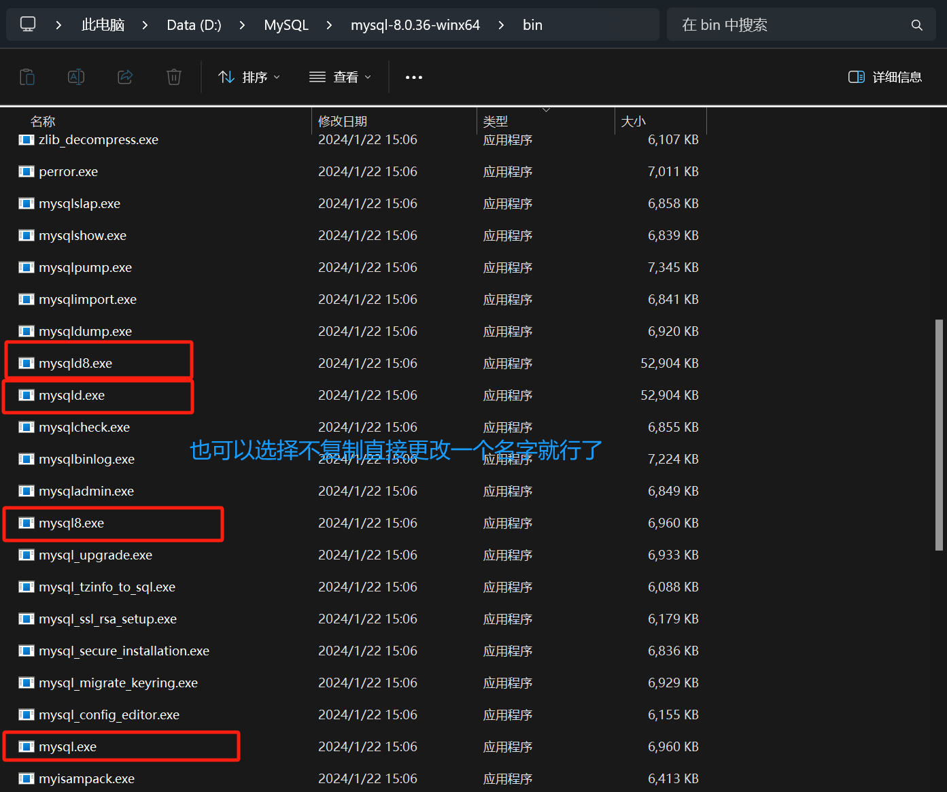Click the delete trash icon in the toolbar
The width and height of the screenshot is (947, 792).
click(174, 77)
